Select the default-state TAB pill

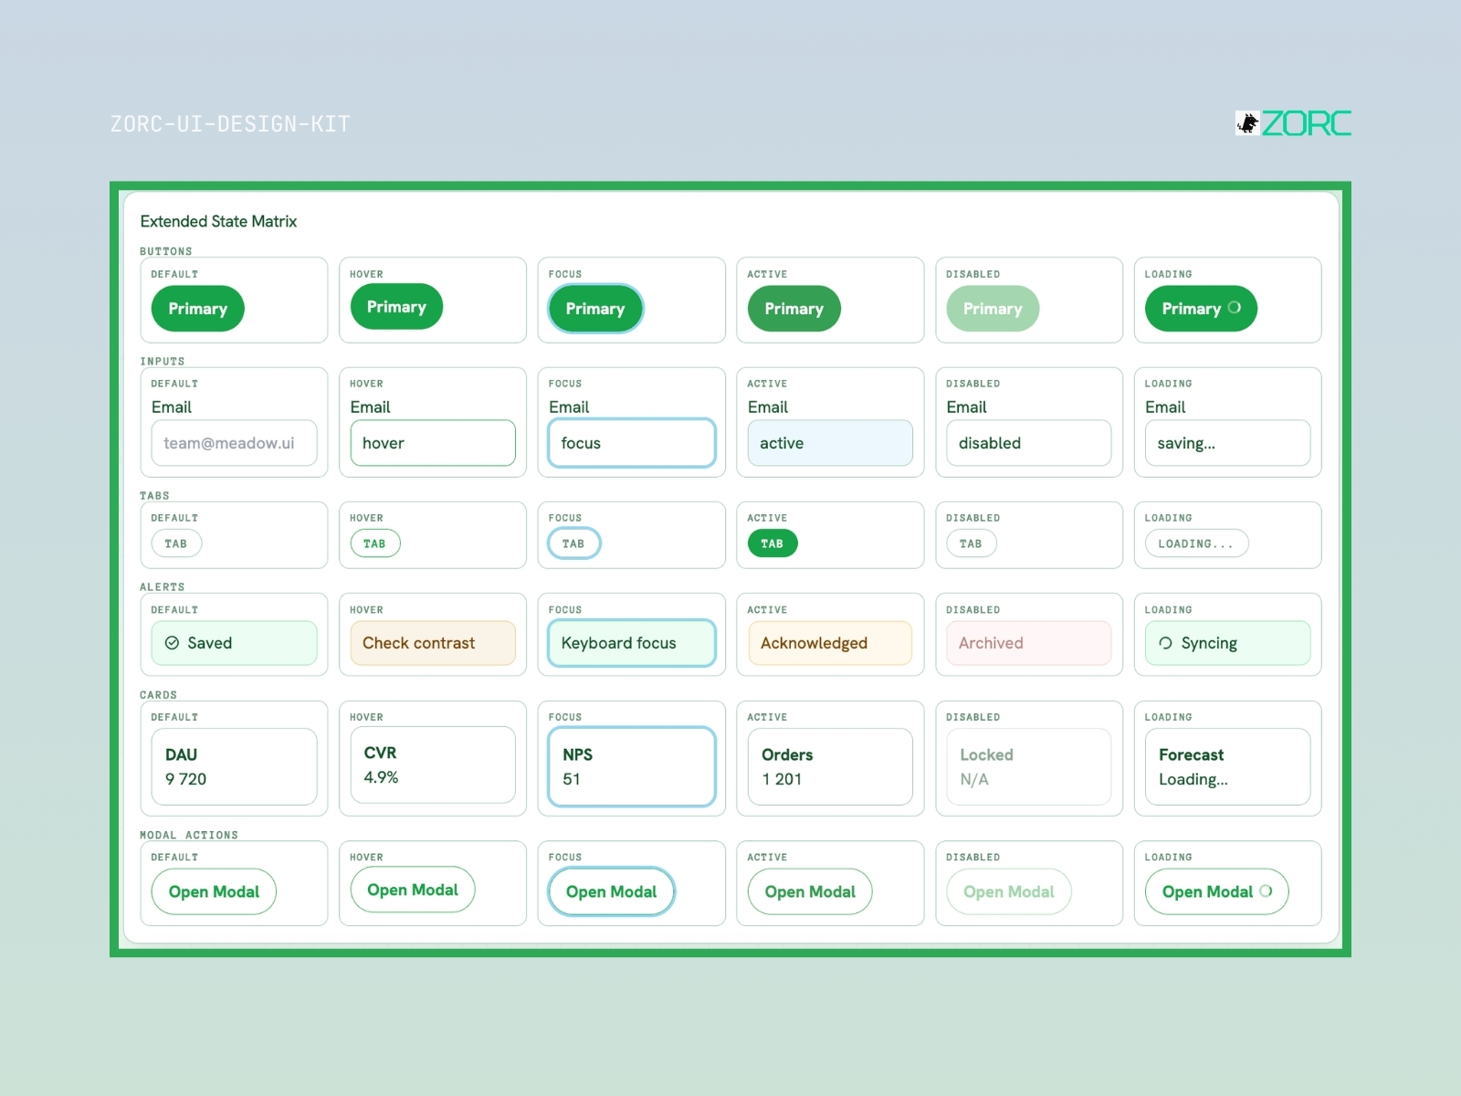[x=176, y=543]
